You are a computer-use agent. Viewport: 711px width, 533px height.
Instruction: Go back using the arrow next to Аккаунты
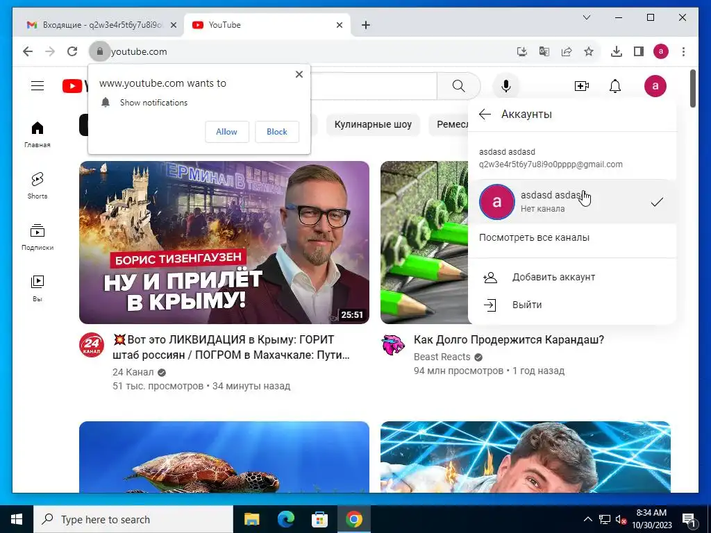(485, 115)
